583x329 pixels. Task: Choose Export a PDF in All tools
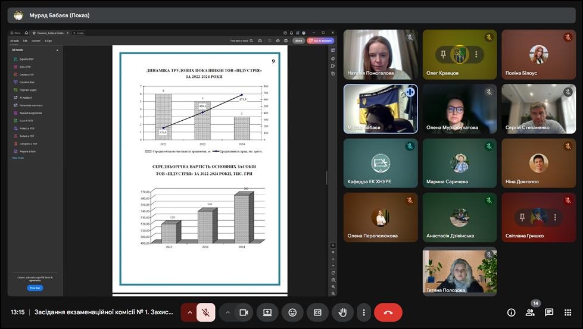coord(26,59)
